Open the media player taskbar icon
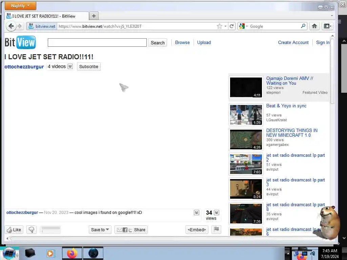This screenshot has width=347, height=260. click(50, 253)
